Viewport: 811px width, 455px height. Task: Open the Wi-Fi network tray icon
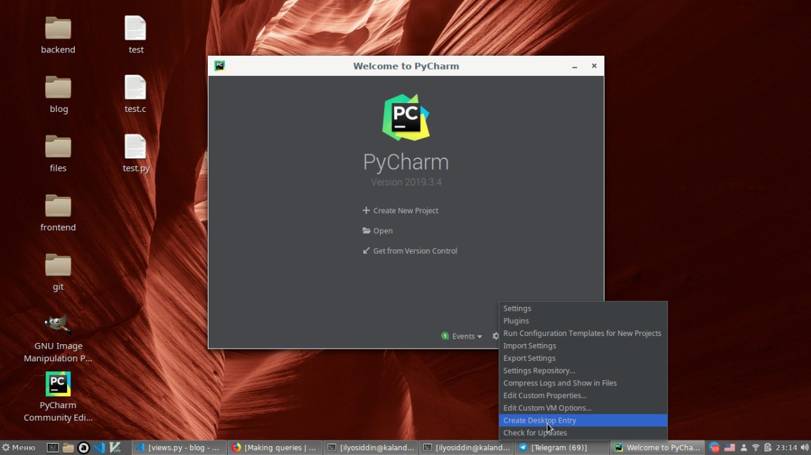[x=755, y=447]
